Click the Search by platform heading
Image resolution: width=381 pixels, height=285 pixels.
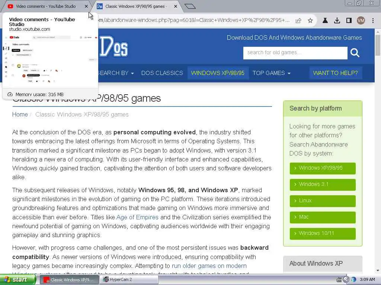[316, 108]
